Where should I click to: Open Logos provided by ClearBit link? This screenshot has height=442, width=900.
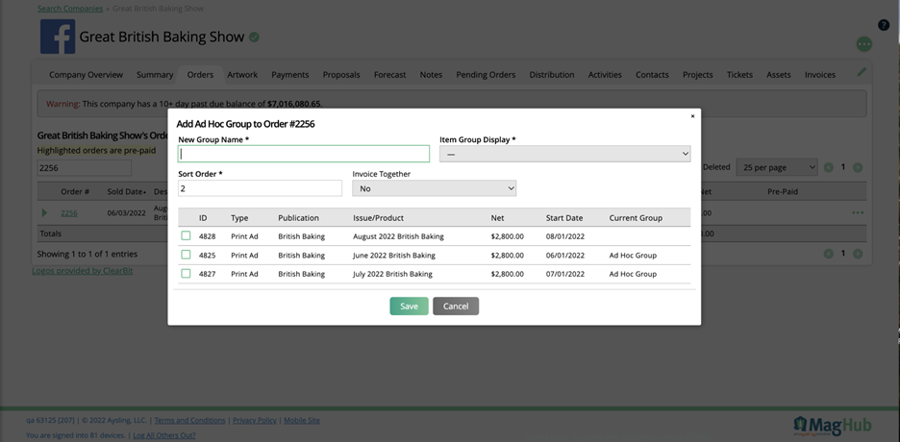(82, 271)
